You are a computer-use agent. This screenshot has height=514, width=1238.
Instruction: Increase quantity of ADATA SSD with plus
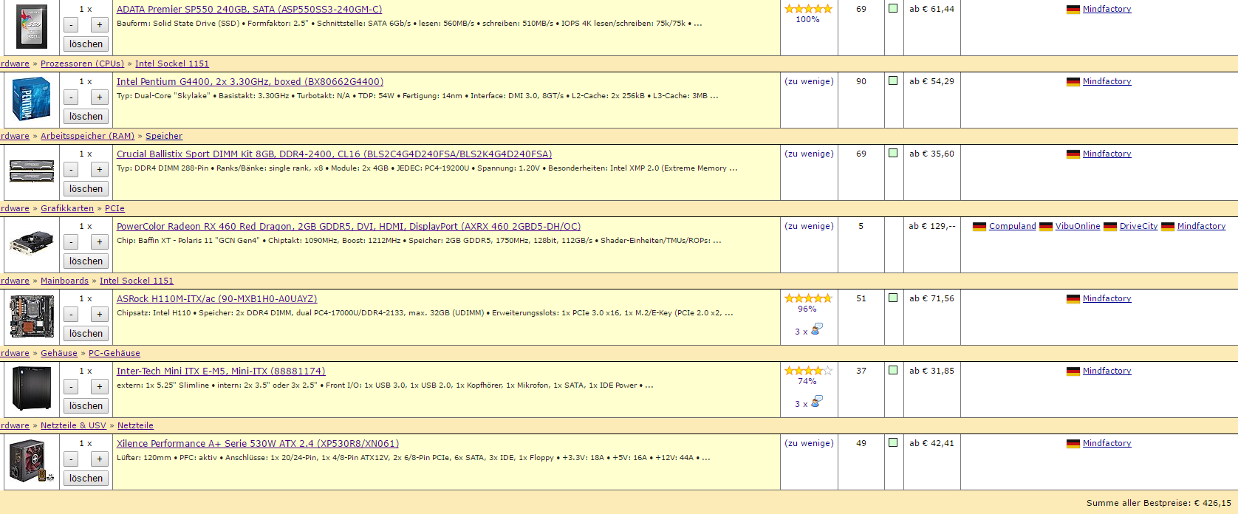(99, 25)
